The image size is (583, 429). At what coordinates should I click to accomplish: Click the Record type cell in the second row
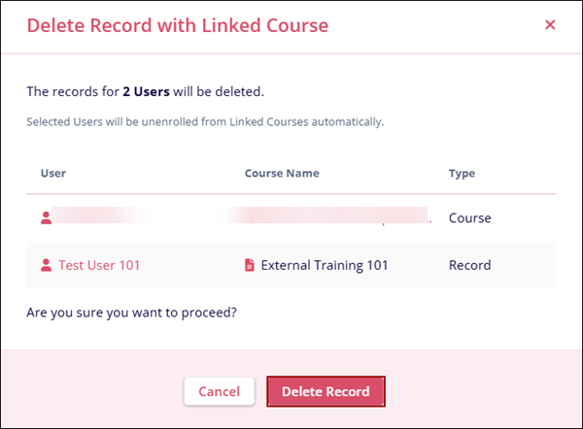click(469, 265)
